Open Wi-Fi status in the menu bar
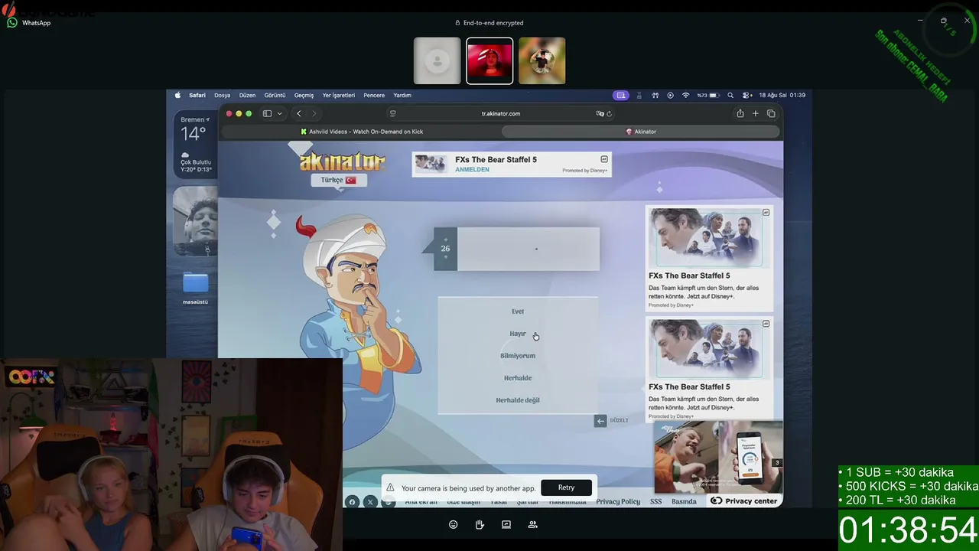 point(685,96)
